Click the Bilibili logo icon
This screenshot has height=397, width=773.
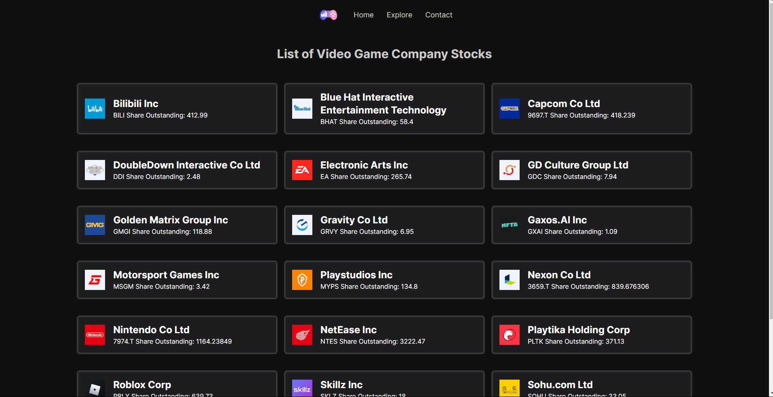point(95,109)
